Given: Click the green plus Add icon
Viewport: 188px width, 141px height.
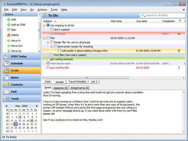Looking at the screenshot, I should pyautogui.click(x=8, y=19).
